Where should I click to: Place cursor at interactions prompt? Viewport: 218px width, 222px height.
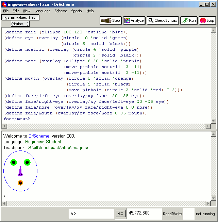point(9,196)
